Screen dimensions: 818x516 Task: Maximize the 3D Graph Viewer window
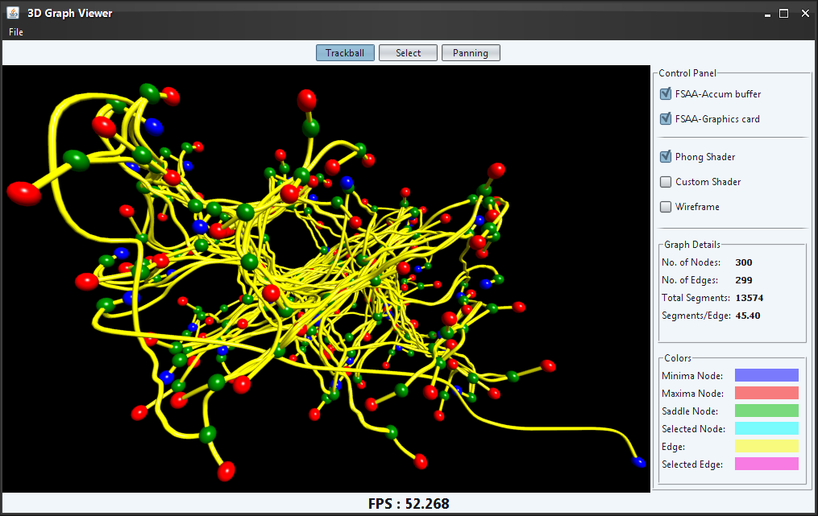click(783, 14)
